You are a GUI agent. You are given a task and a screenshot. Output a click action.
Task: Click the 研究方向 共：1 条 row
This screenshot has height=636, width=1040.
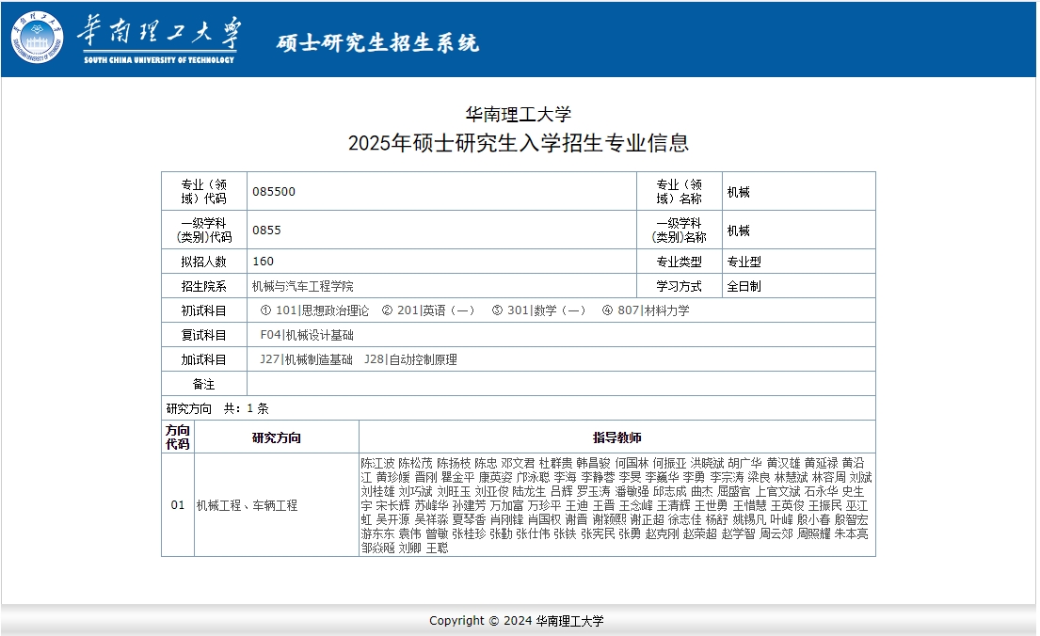(x=518, y=408)
